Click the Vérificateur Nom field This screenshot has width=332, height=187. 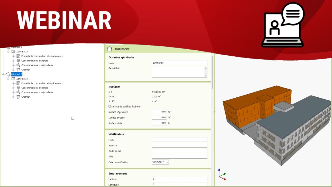pos(179,140)
